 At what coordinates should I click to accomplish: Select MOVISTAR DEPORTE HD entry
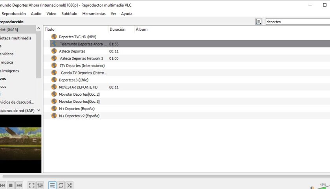click(x=78, y=87)
